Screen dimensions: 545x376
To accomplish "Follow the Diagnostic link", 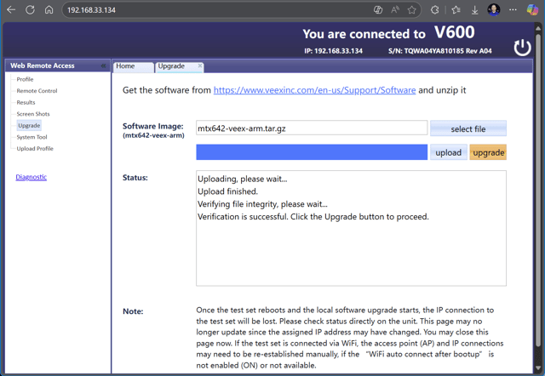I will coord(31,177).
